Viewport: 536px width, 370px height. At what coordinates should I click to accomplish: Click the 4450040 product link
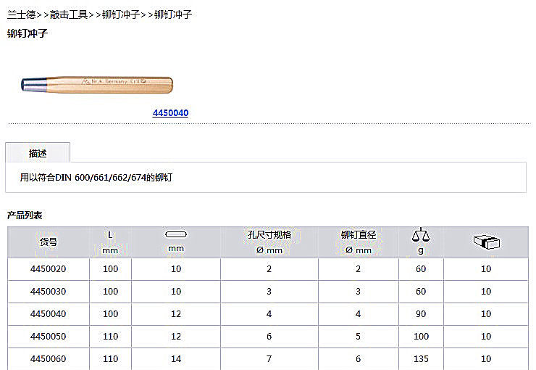(x=170, y=113)
